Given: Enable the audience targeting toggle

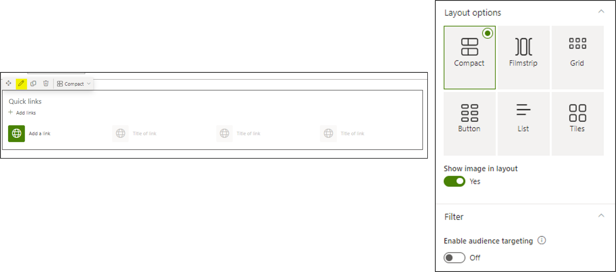Looking at the screenshot, I should coord(455,258).
